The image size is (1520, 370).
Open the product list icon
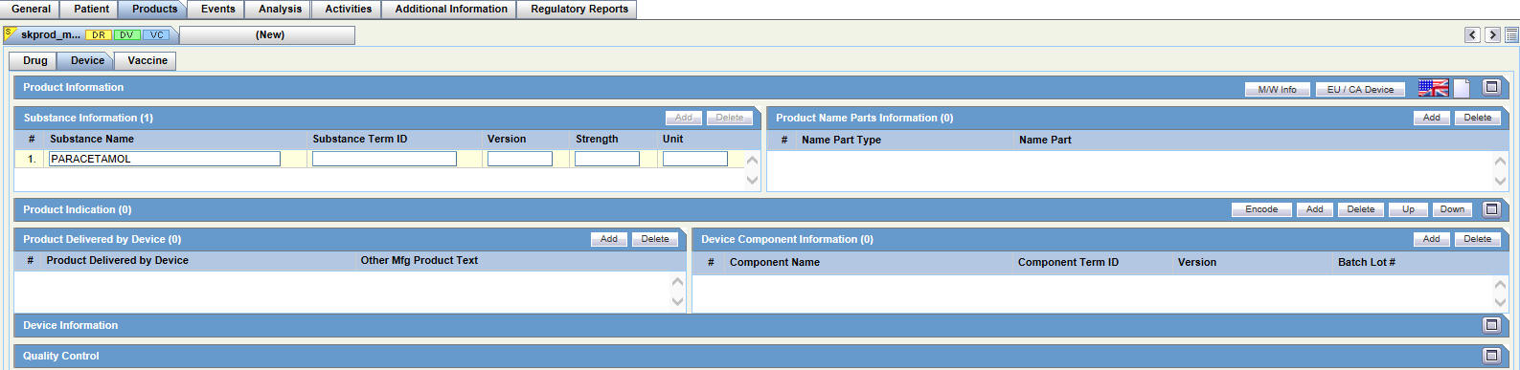coord(1511,35)
